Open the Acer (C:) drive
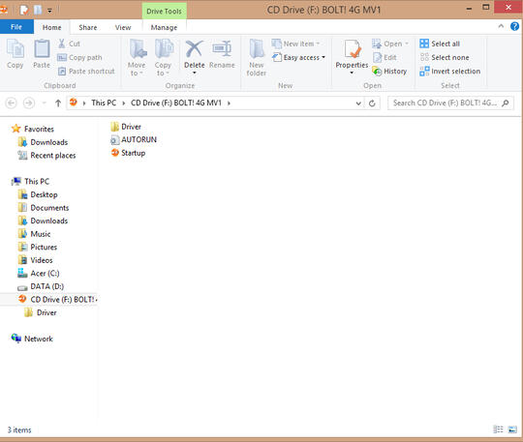 click(39, 273)
